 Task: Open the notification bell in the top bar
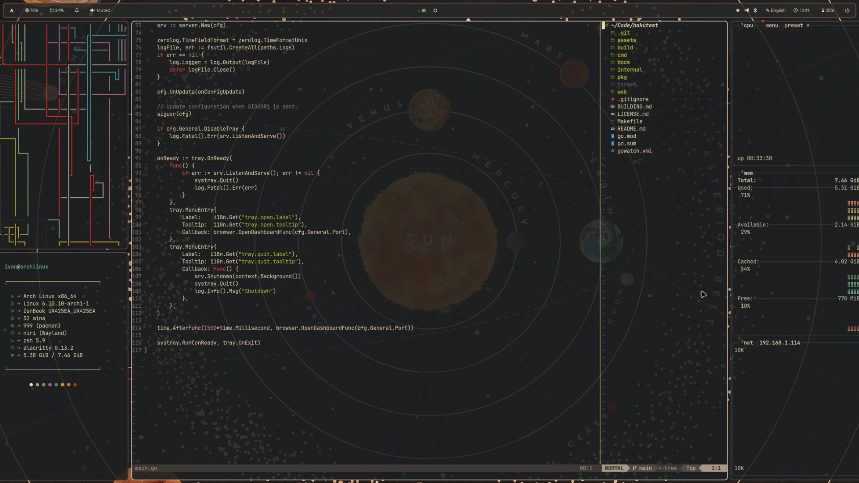coord(77,10)
